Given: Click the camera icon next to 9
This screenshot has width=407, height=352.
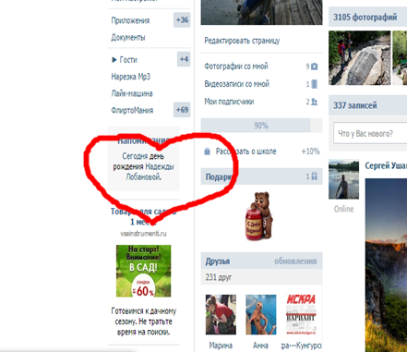Looking at the screenshot, I should click(x=314, y=67).
